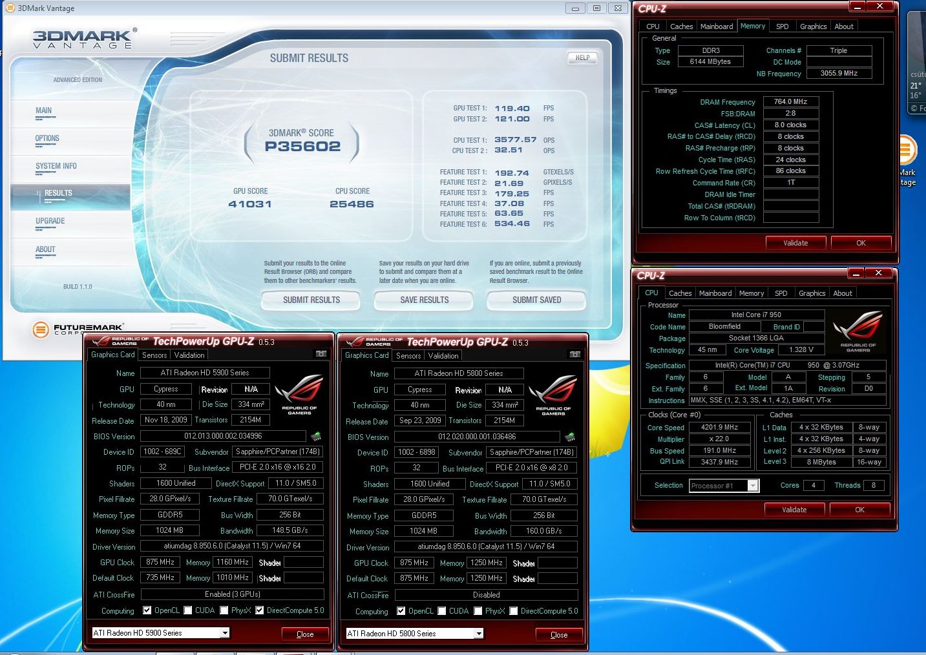This screenshot has width=926, height=655.
Task: Click the 3DMark Vantage title bar icon
Action: [10, 8]
